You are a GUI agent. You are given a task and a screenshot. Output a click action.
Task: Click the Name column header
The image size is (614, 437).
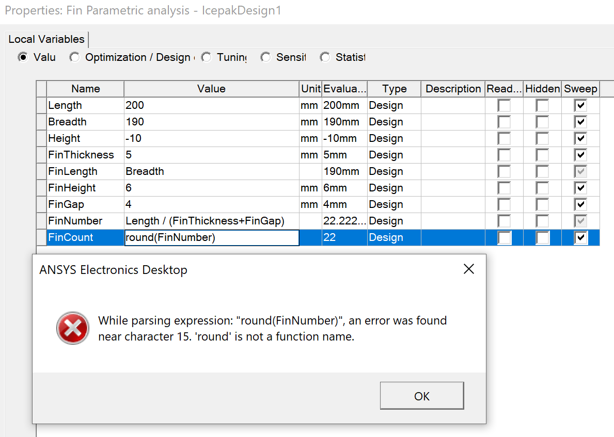click(x=85, y=89)
